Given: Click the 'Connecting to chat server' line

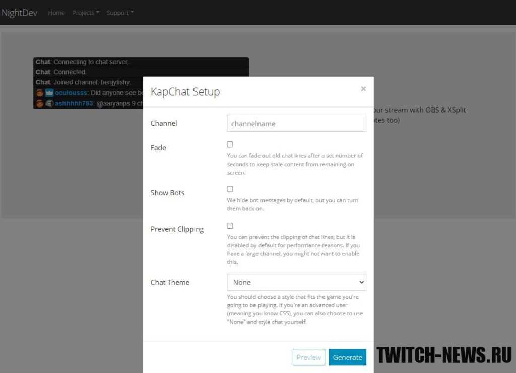Looking at the screenshot, I should (83, 62).
